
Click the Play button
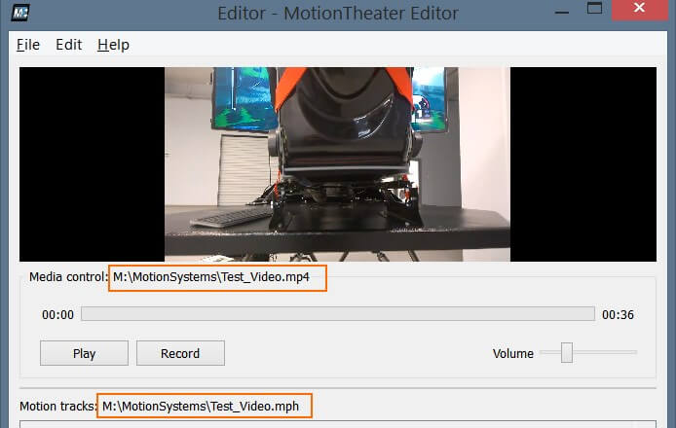pyautogui.click(x=84, y=353)
